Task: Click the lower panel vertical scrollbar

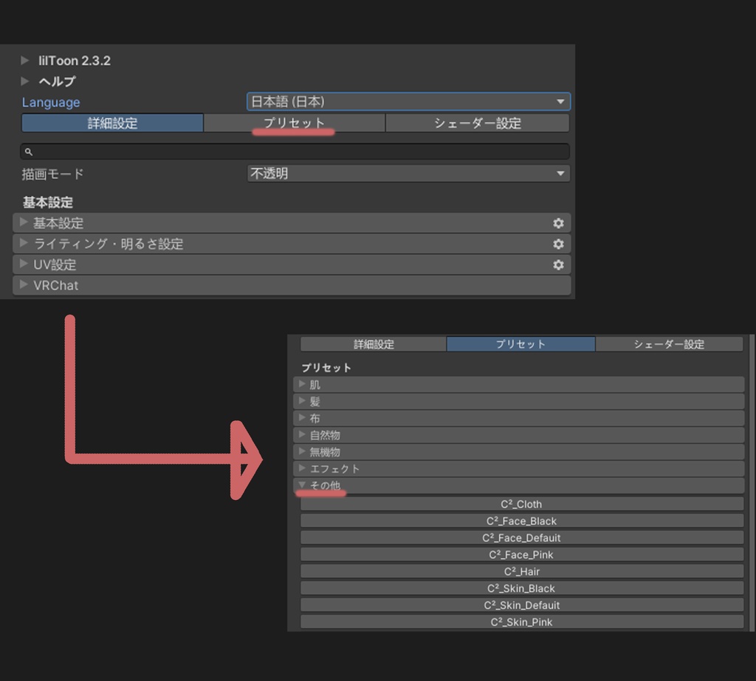Action: (x=752, y=483)
